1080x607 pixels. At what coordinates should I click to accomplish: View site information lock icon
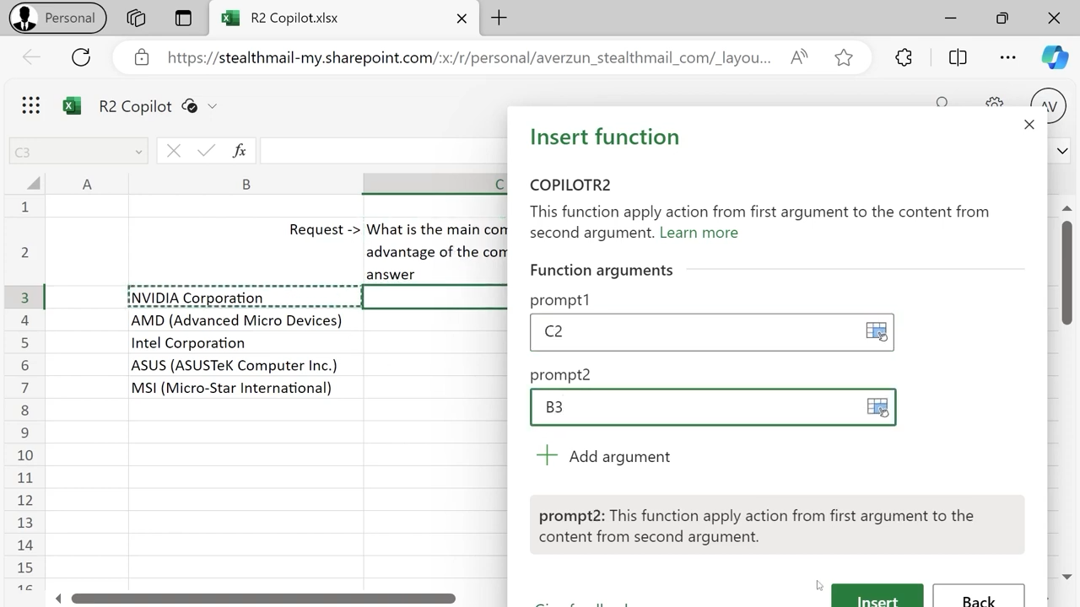[142, 57]
